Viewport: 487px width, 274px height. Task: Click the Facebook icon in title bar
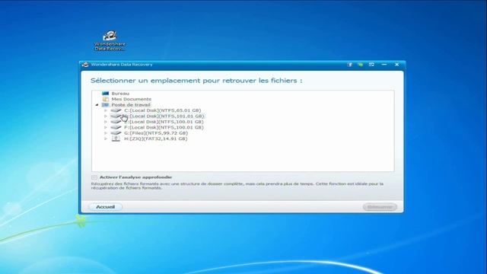[350, 65]
